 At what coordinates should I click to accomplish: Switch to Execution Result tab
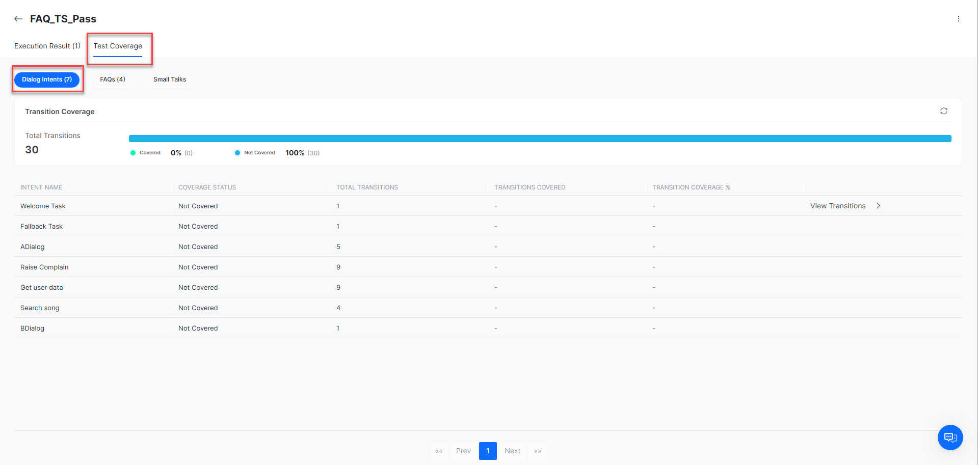[47, 46]
